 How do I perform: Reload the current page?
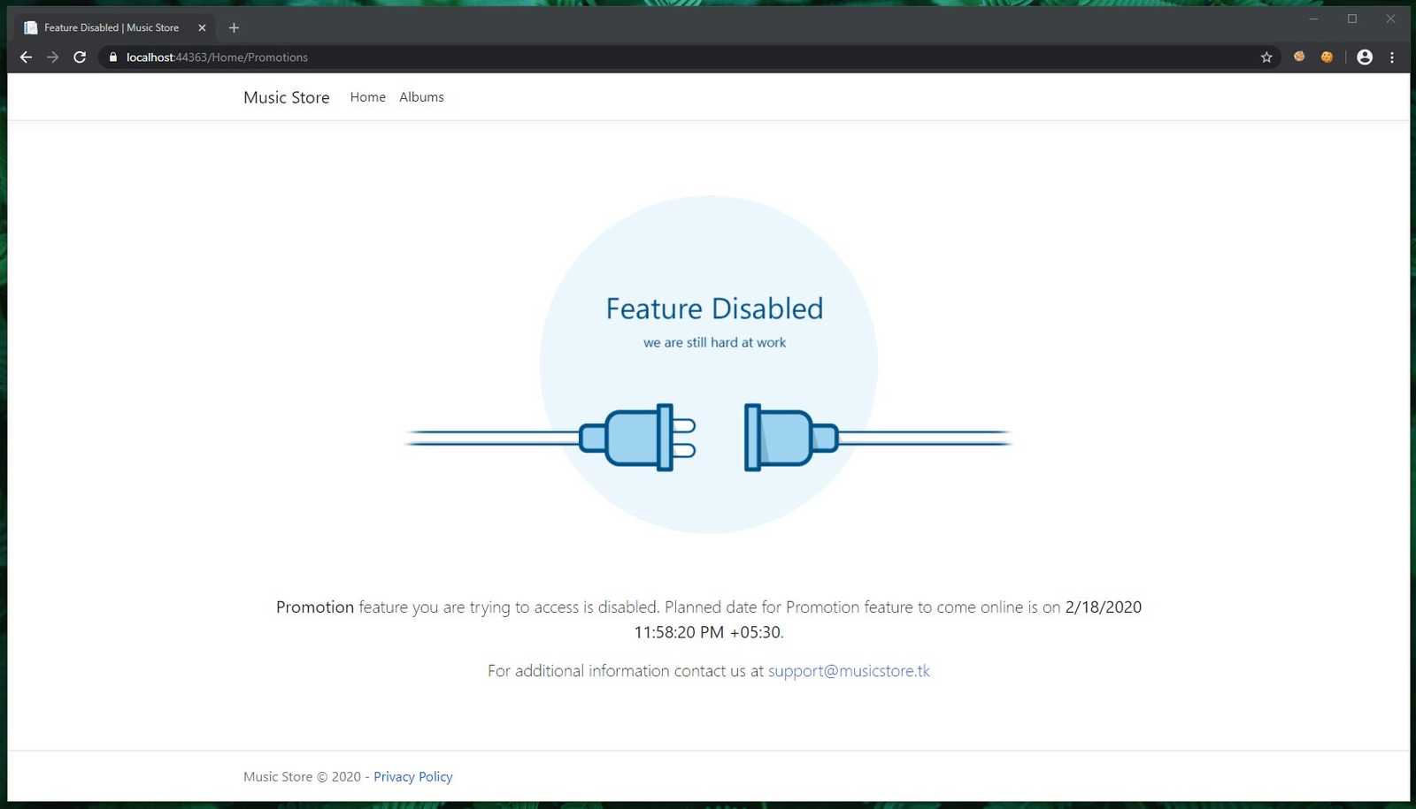[x=80, y=57]
